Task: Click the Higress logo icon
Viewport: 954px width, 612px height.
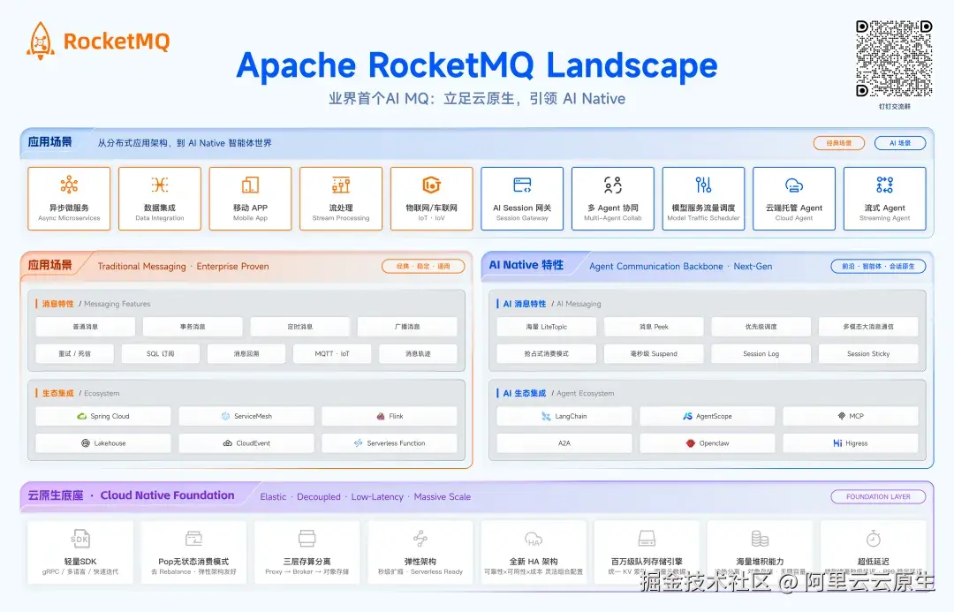Action: (837, 442)
